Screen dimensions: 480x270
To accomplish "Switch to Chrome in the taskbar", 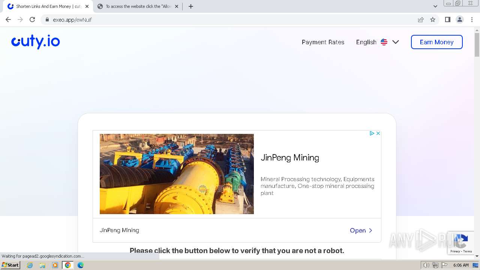I will click(x=68, y=265).
